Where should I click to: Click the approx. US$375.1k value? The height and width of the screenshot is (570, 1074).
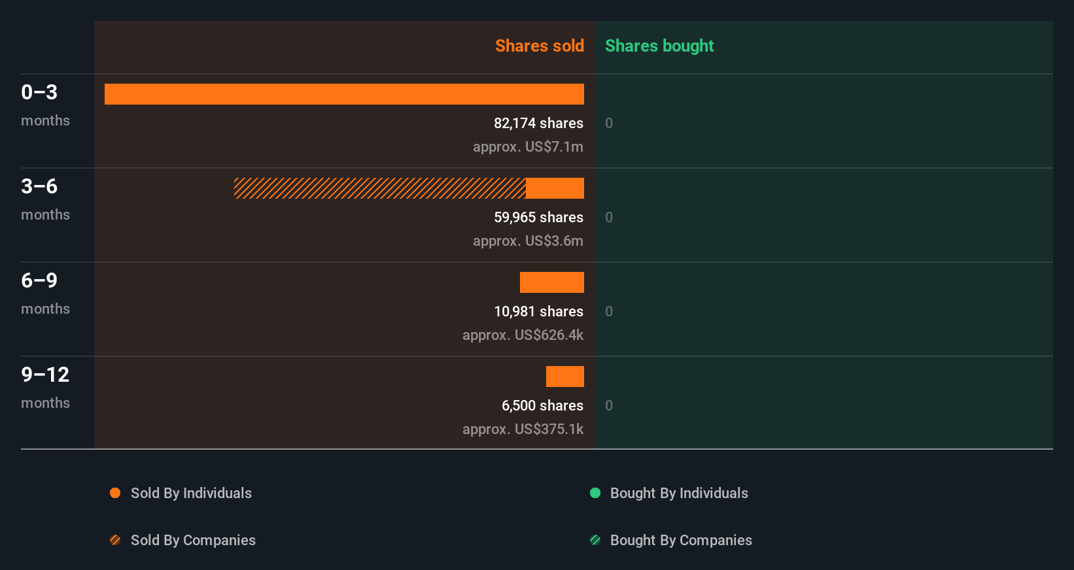pos(523,429)
